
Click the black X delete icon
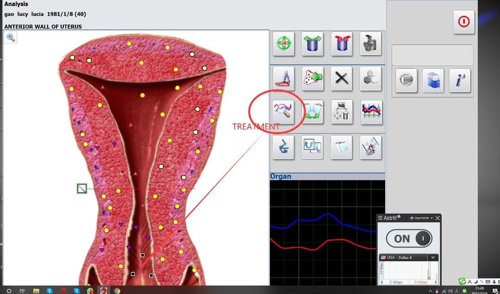point(342,78)
